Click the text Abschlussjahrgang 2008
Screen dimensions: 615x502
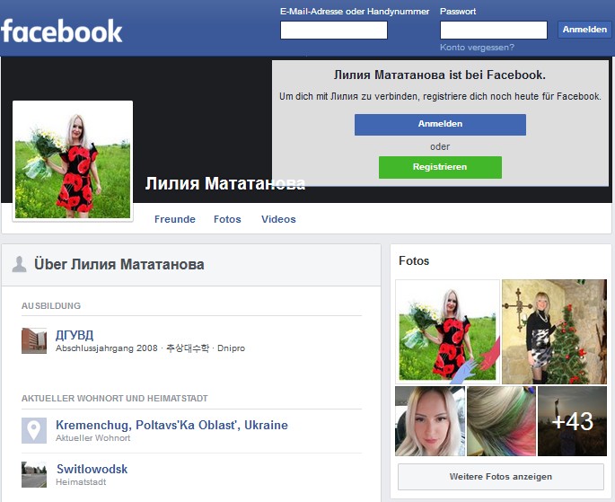tap(107, 348)
